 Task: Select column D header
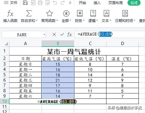tap(122, 44)
